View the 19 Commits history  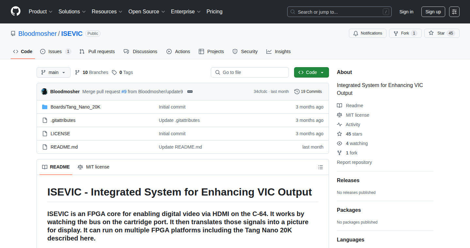click(308, 92)
